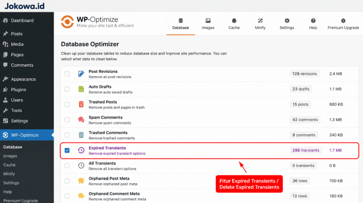
Task: Click the Images tab picture icon
Action: [208, 21]
